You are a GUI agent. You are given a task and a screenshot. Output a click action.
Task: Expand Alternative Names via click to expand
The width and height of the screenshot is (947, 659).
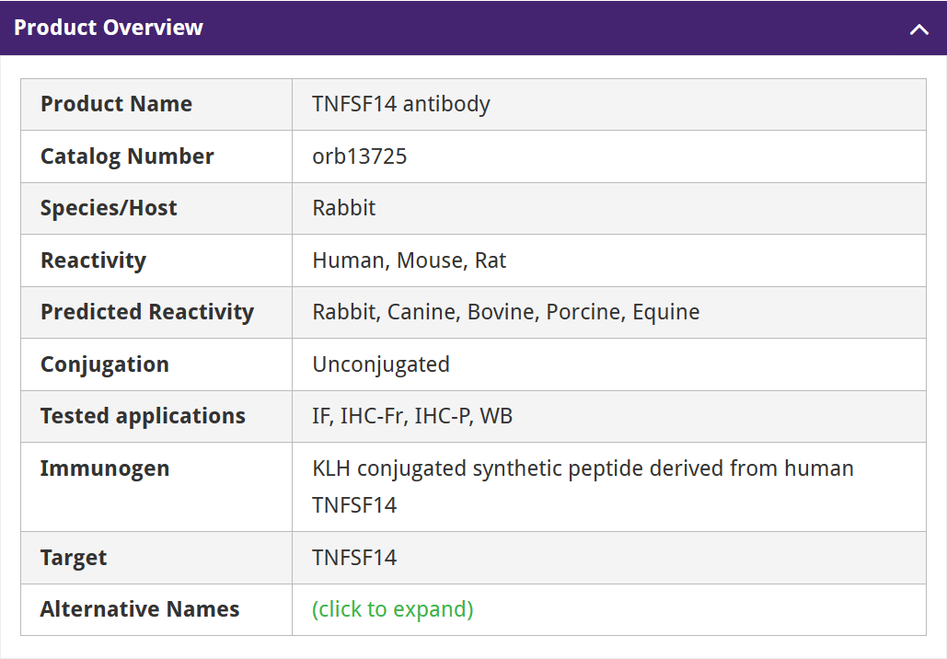393,609
